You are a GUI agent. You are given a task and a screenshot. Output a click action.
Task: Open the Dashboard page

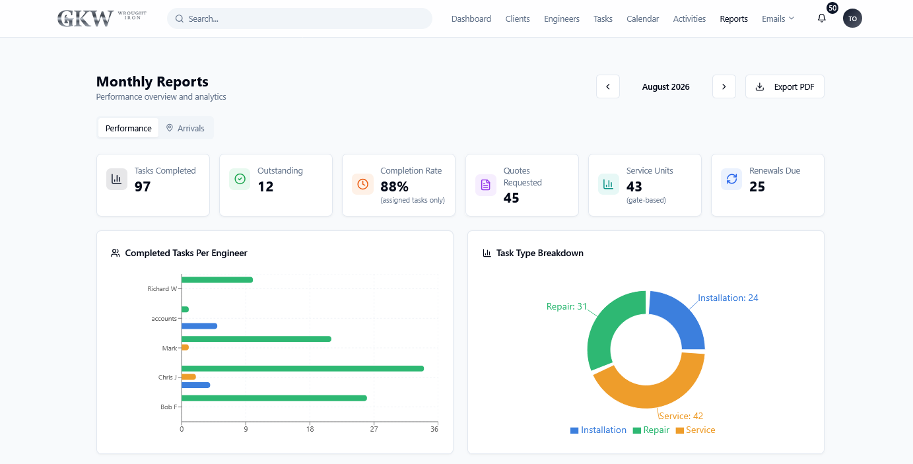[471, 18]
